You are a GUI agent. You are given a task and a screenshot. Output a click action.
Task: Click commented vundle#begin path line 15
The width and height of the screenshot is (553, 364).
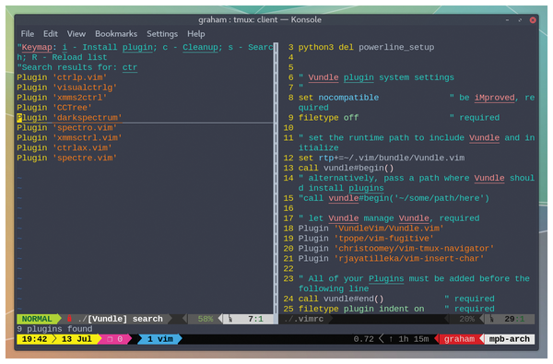click(x=394, y=198)
